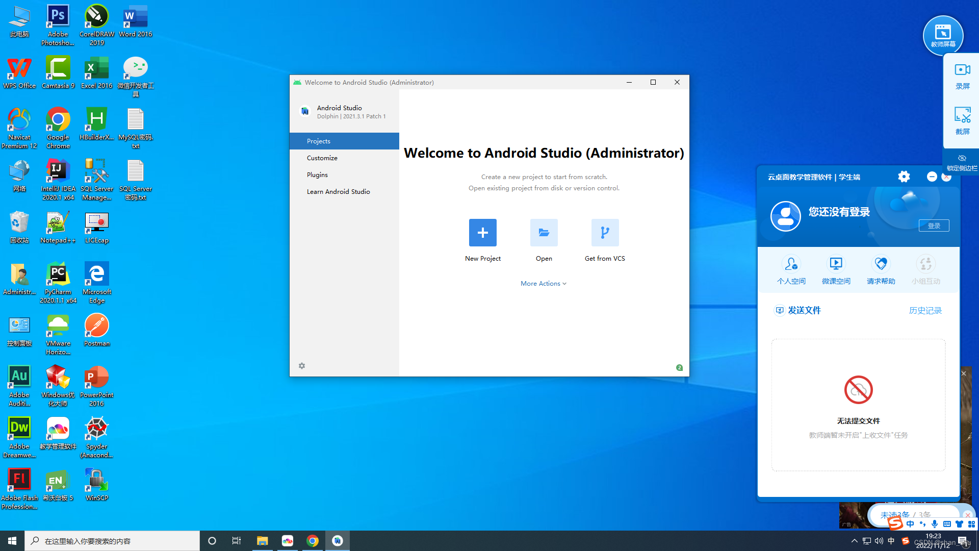This screenshot has width=979, height=551.
Task: Click the Windows taskbar search box
Action: point(112,541)
